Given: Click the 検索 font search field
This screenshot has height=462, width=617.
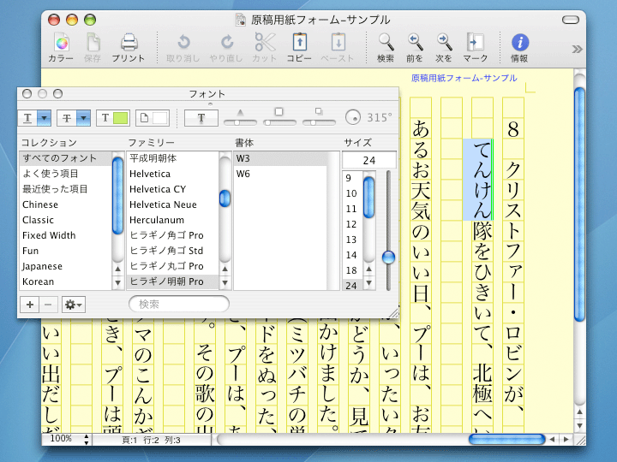Looking at the screenshot, I should 179,304.
